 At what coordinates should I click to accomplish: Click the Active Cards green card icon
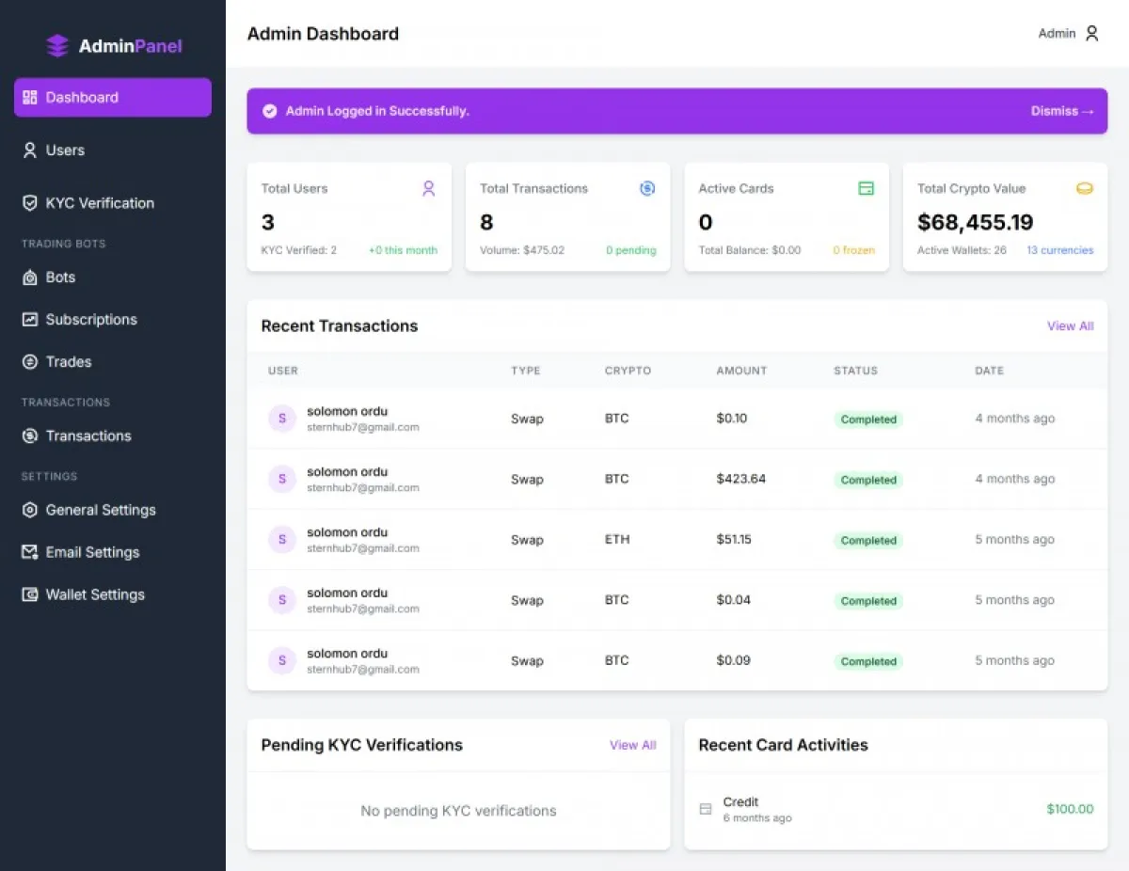pyautogui.click(x=866, y=188)
